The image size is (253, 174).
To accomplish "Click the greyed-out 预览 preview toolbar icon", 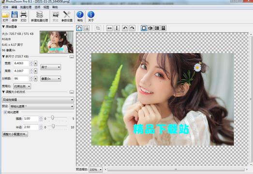I will 56,16.
